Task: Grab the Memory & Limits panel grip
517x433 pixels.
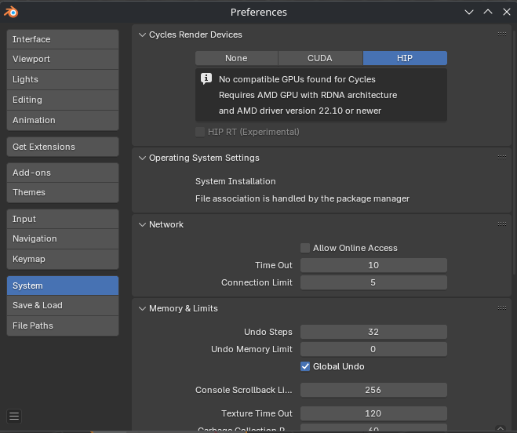Action: point(502,308)
